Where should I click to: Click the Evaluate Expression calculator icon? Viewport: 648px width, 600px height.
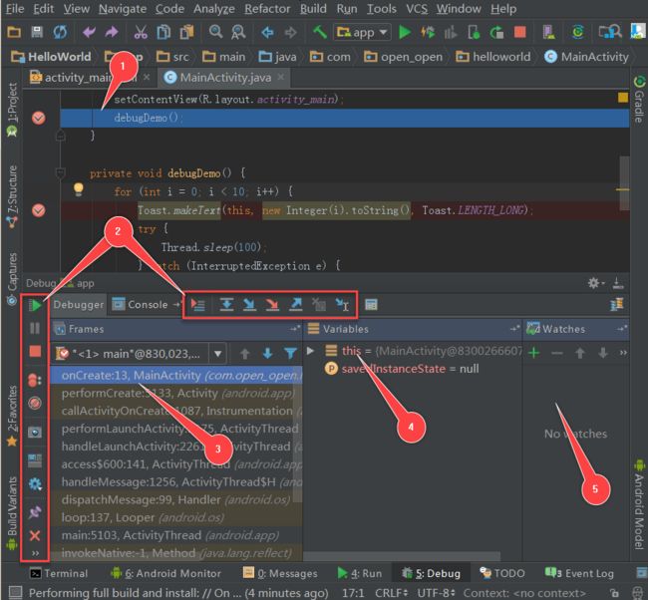tap(371, 305)
